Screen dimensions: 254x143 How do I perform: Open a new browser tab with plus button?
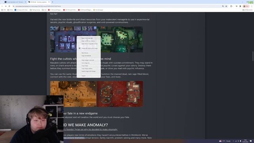click(x=52, y=2)
